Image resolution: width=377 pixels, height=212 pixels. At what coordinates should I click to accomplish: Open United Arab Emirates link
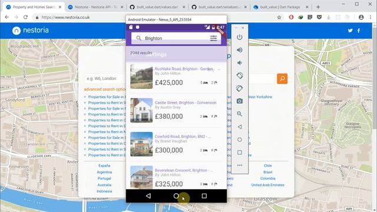coord(267,185)
